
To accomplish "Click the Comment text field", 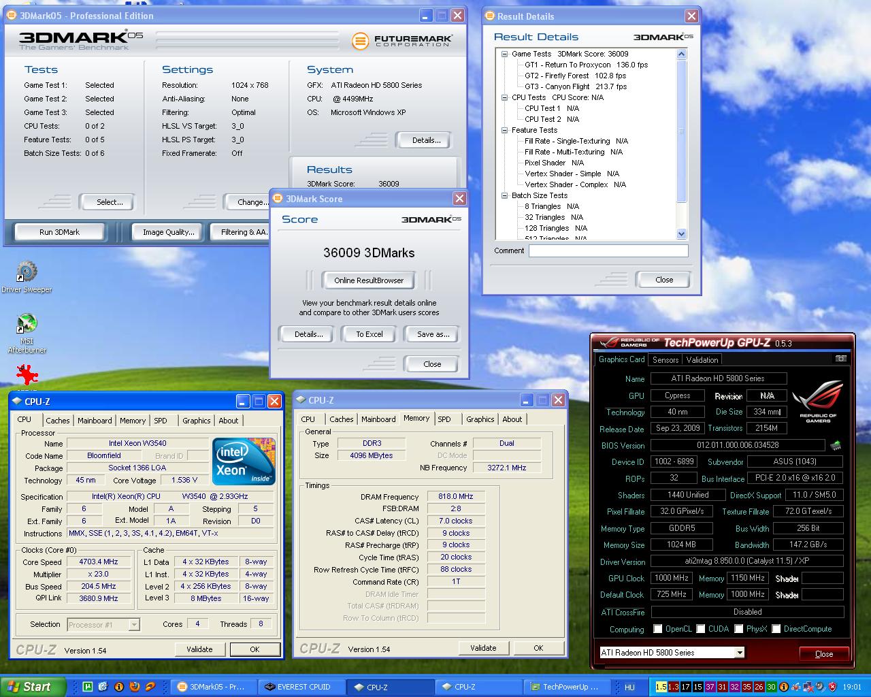I will point(608,251).
